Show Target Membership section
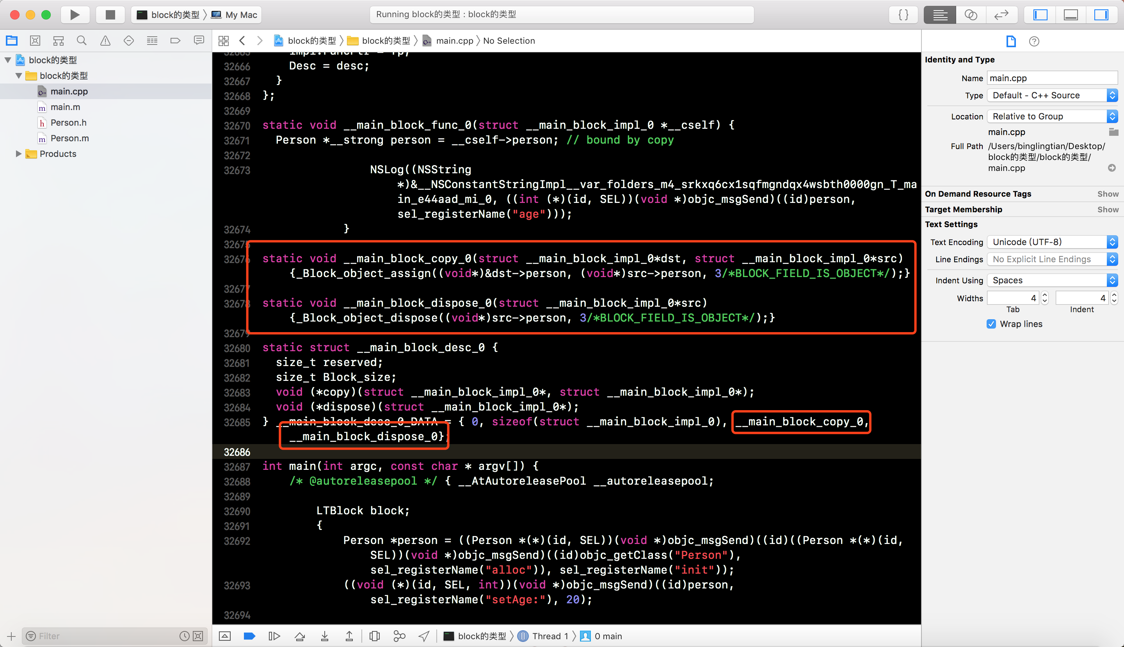This screenshot has height=647, width=1124. tap(1107, 209)
